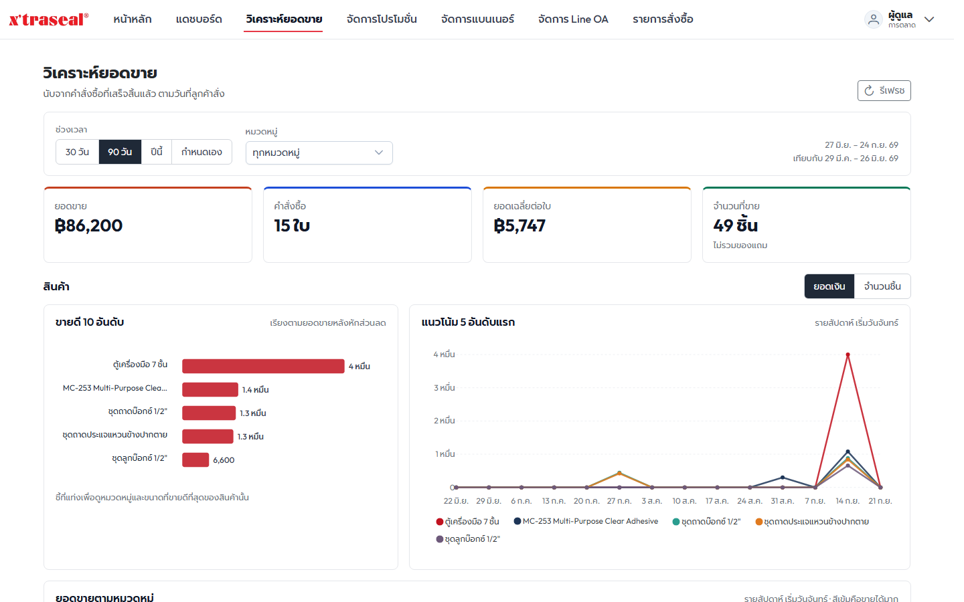Screen dimensions: 964x602
Task: Toggle ชุดถาดประแจแหวนข้างปากตาย orange legend dot
Action: click(759, 522)
